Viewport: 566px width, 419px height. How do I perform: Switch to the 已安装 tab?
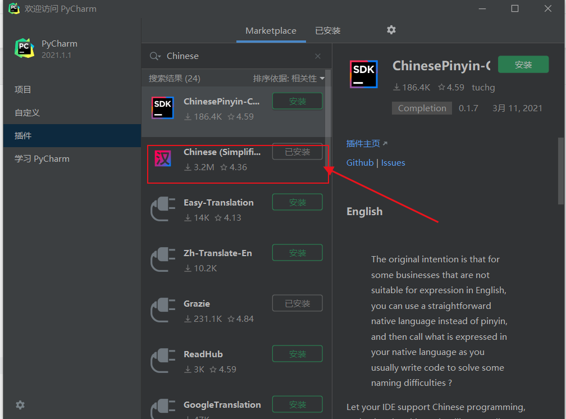click(327, 30)
